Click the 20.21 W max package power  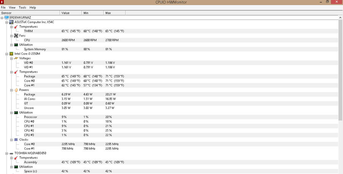coord(111,95)
